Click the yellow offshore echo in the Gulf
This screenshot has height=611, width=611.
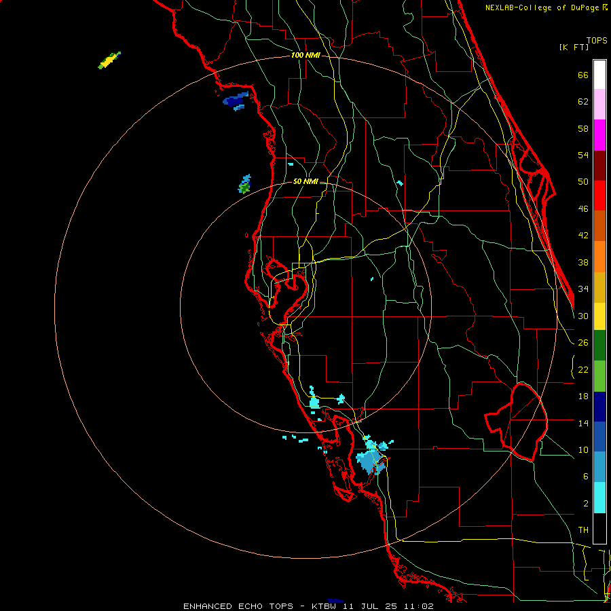click(109, 60)
